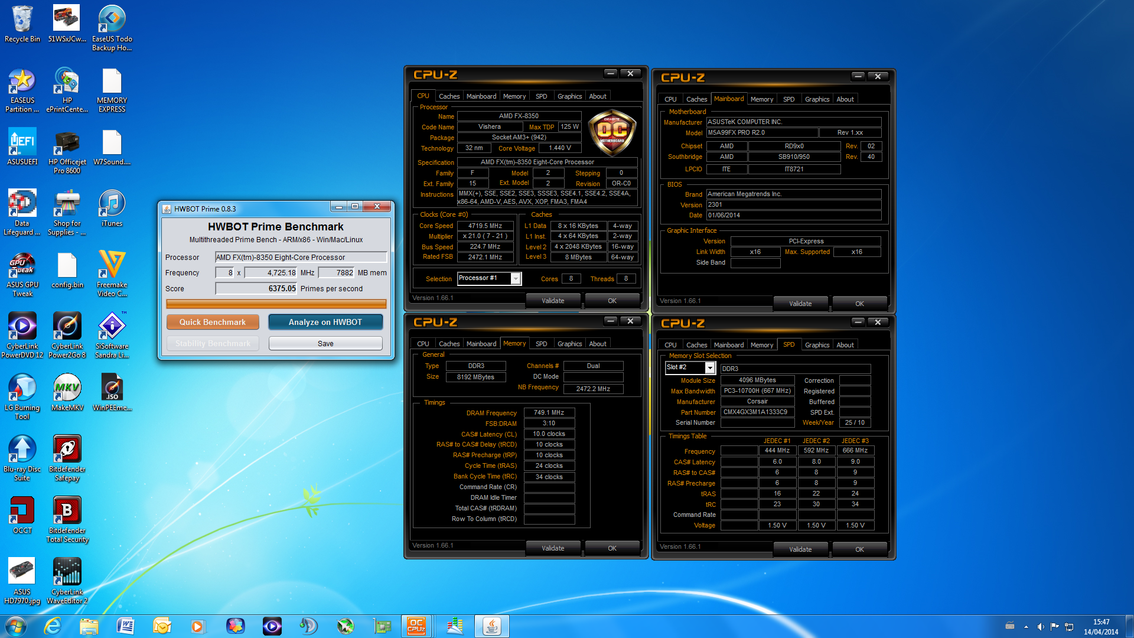Open MakeMKV desktop icon
1134x638 pixels.
(67, 393)
